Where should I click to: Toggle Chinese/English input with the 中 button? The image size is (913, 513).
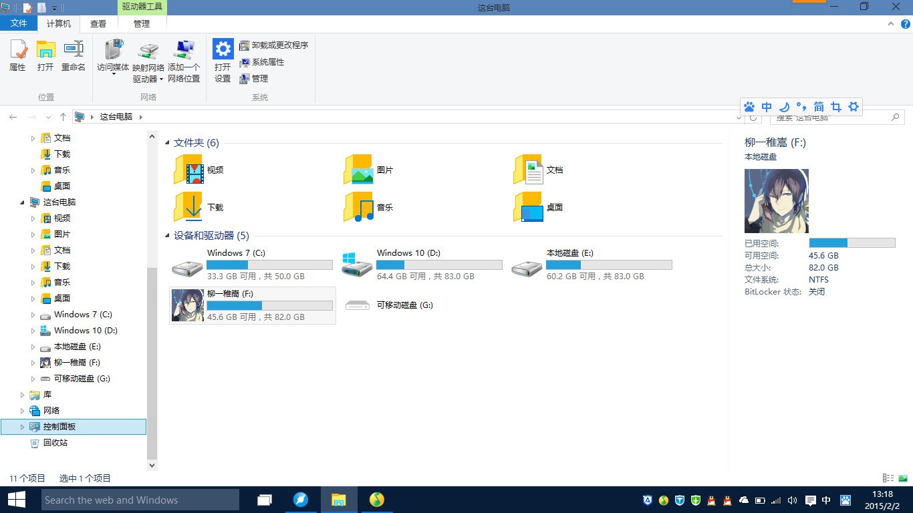pyautogui.click(x=767, y=106)
